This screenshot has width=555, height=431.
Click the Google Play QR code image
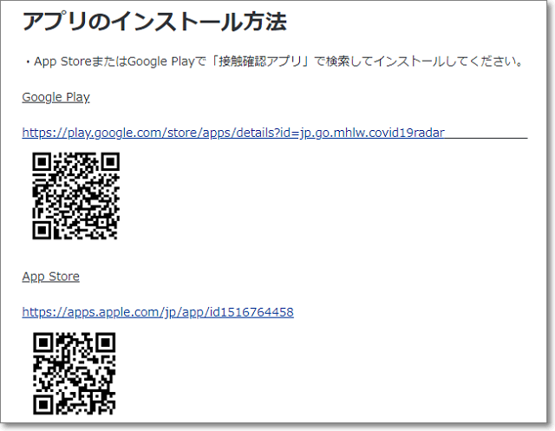coord(75,196)
